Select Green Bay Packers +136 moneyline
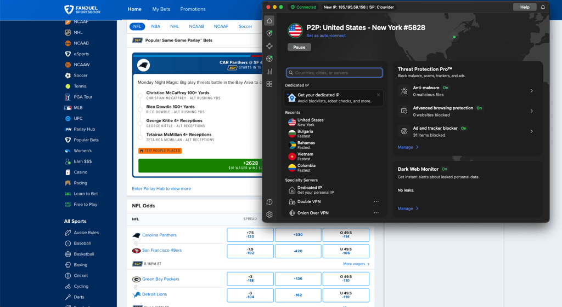Viewport: 562px width, 307px height. pos(298,279)
